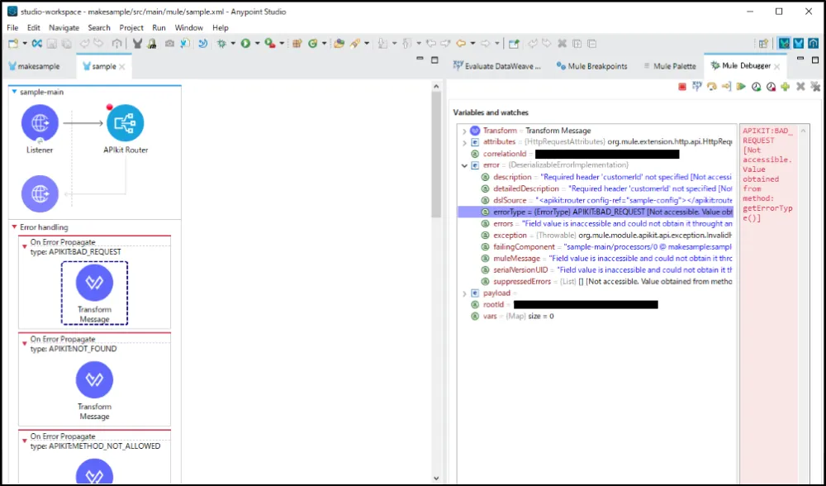Switch to Evaluate DataWeave tab
The image size is (826, 486).
click(497, 66)
